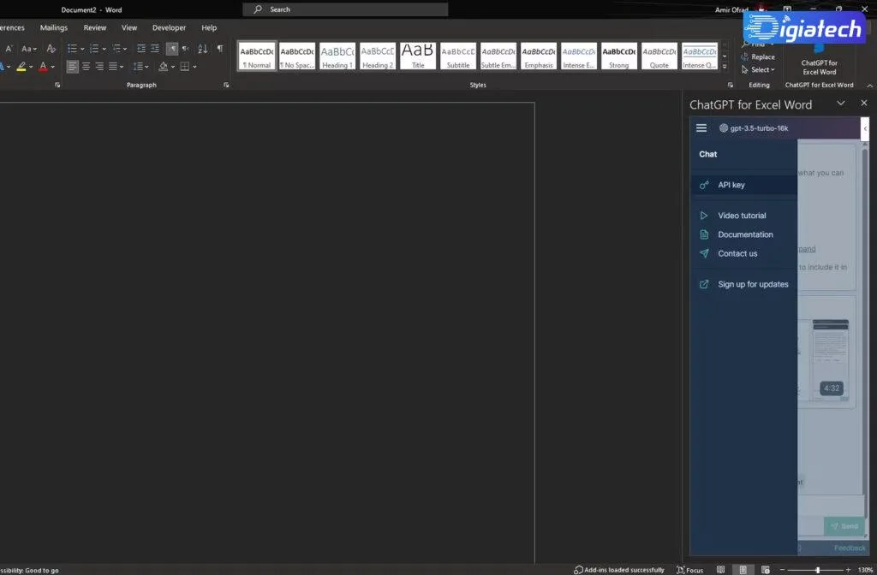Apply the Heading 2 style
This screenshot has height=575, width=877.
(378, 56)
